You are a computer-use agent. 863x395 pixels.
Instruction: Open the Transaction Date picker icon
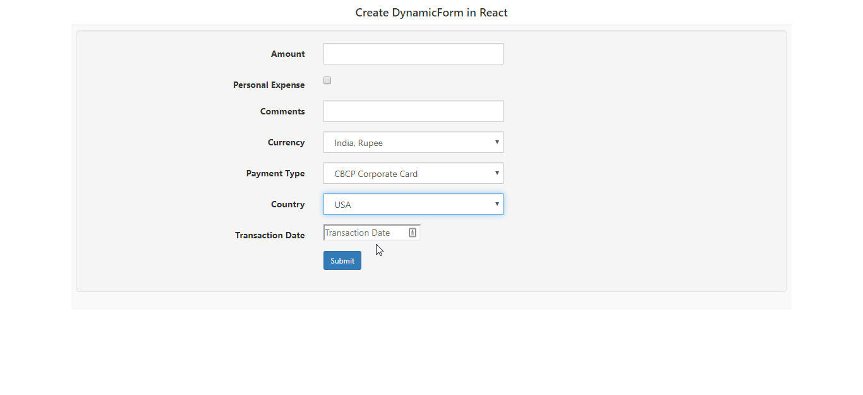(413, 232)
